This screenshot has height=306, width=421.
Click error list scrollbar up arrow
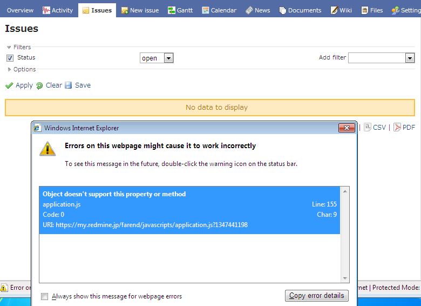tap(345, 191)
